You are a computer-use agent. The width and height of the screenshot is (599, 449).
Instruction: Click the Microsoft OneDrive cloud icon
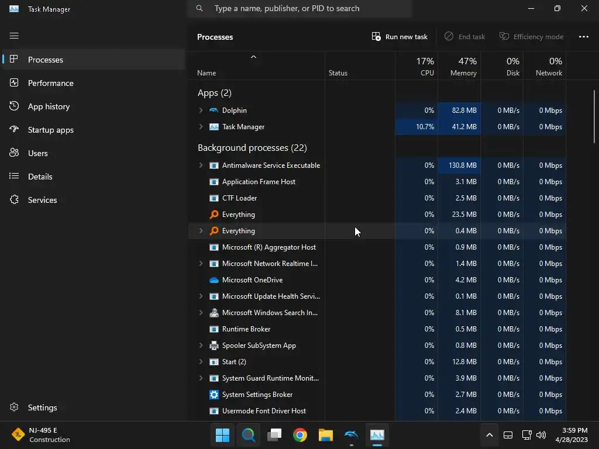(214, 280)
